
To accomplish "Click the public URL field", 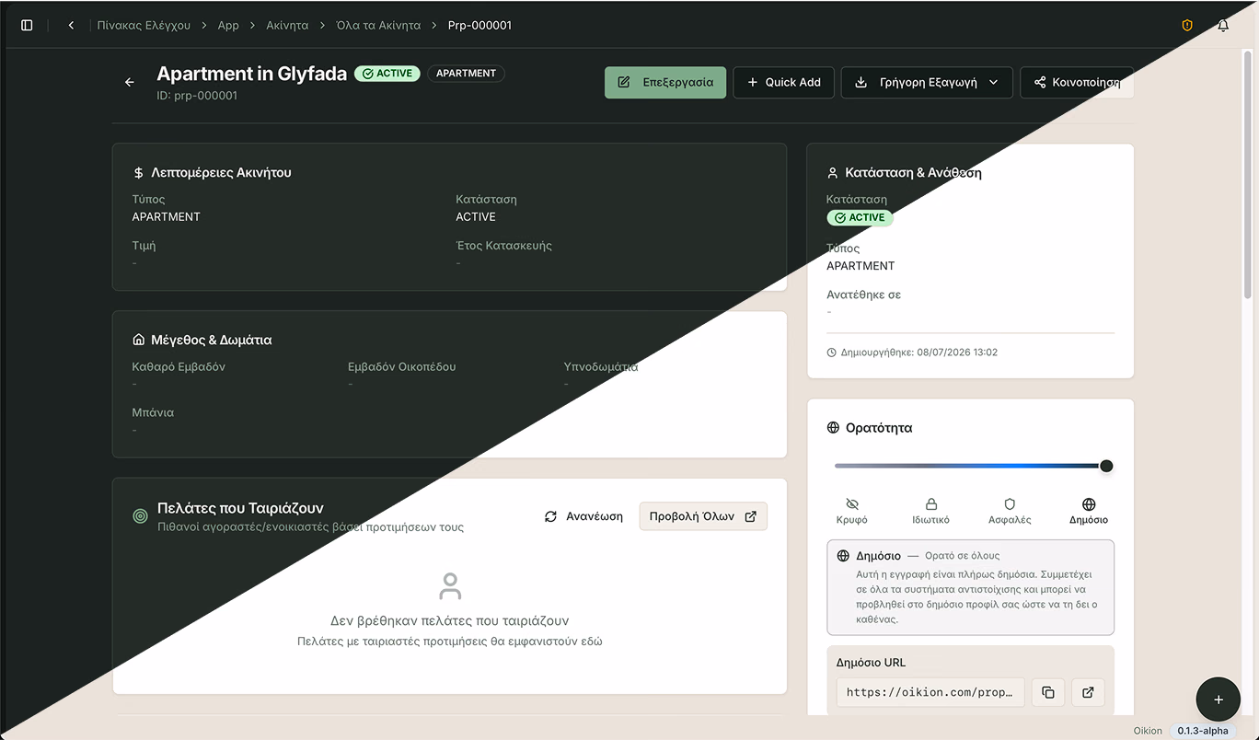I will [x=930, y=692].
